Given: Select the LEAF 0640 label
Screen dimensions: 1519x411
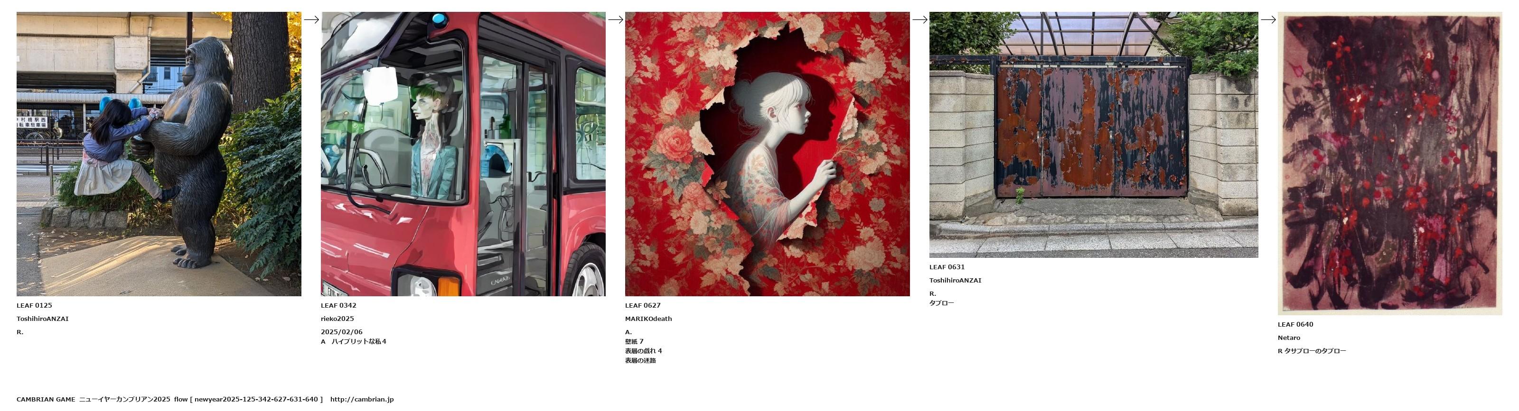Looking at the screenshot, I should (x=1295, y=324).
